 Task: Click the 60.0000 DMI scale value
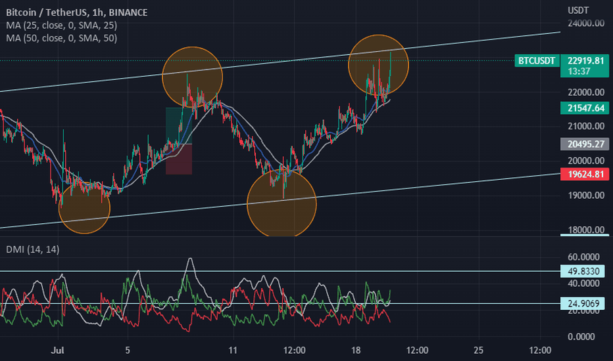click(583, 257)
